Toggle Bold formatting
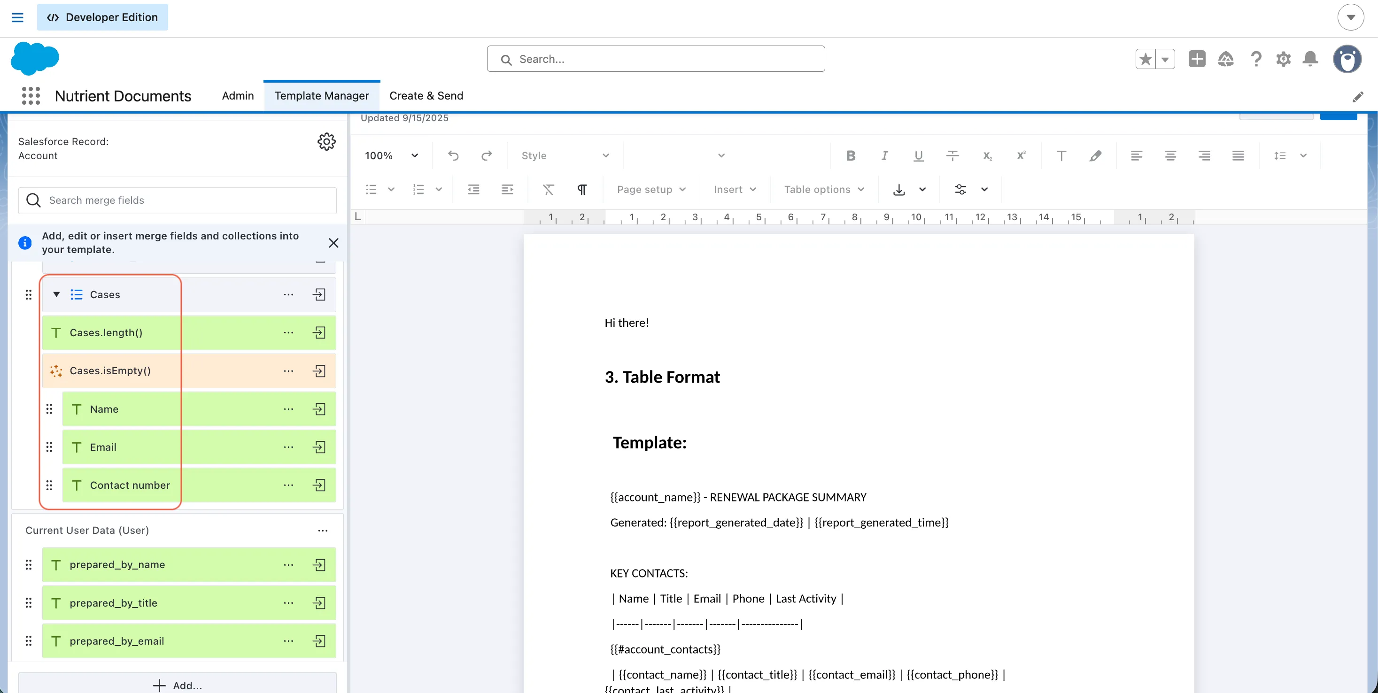Image resolution: width=1378 pixels, height=693 pixels. [x=851, y=155]
